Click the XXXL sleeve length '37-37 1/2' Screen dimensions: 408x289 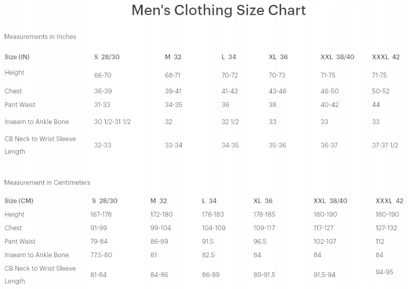click(x=385, y=145)
